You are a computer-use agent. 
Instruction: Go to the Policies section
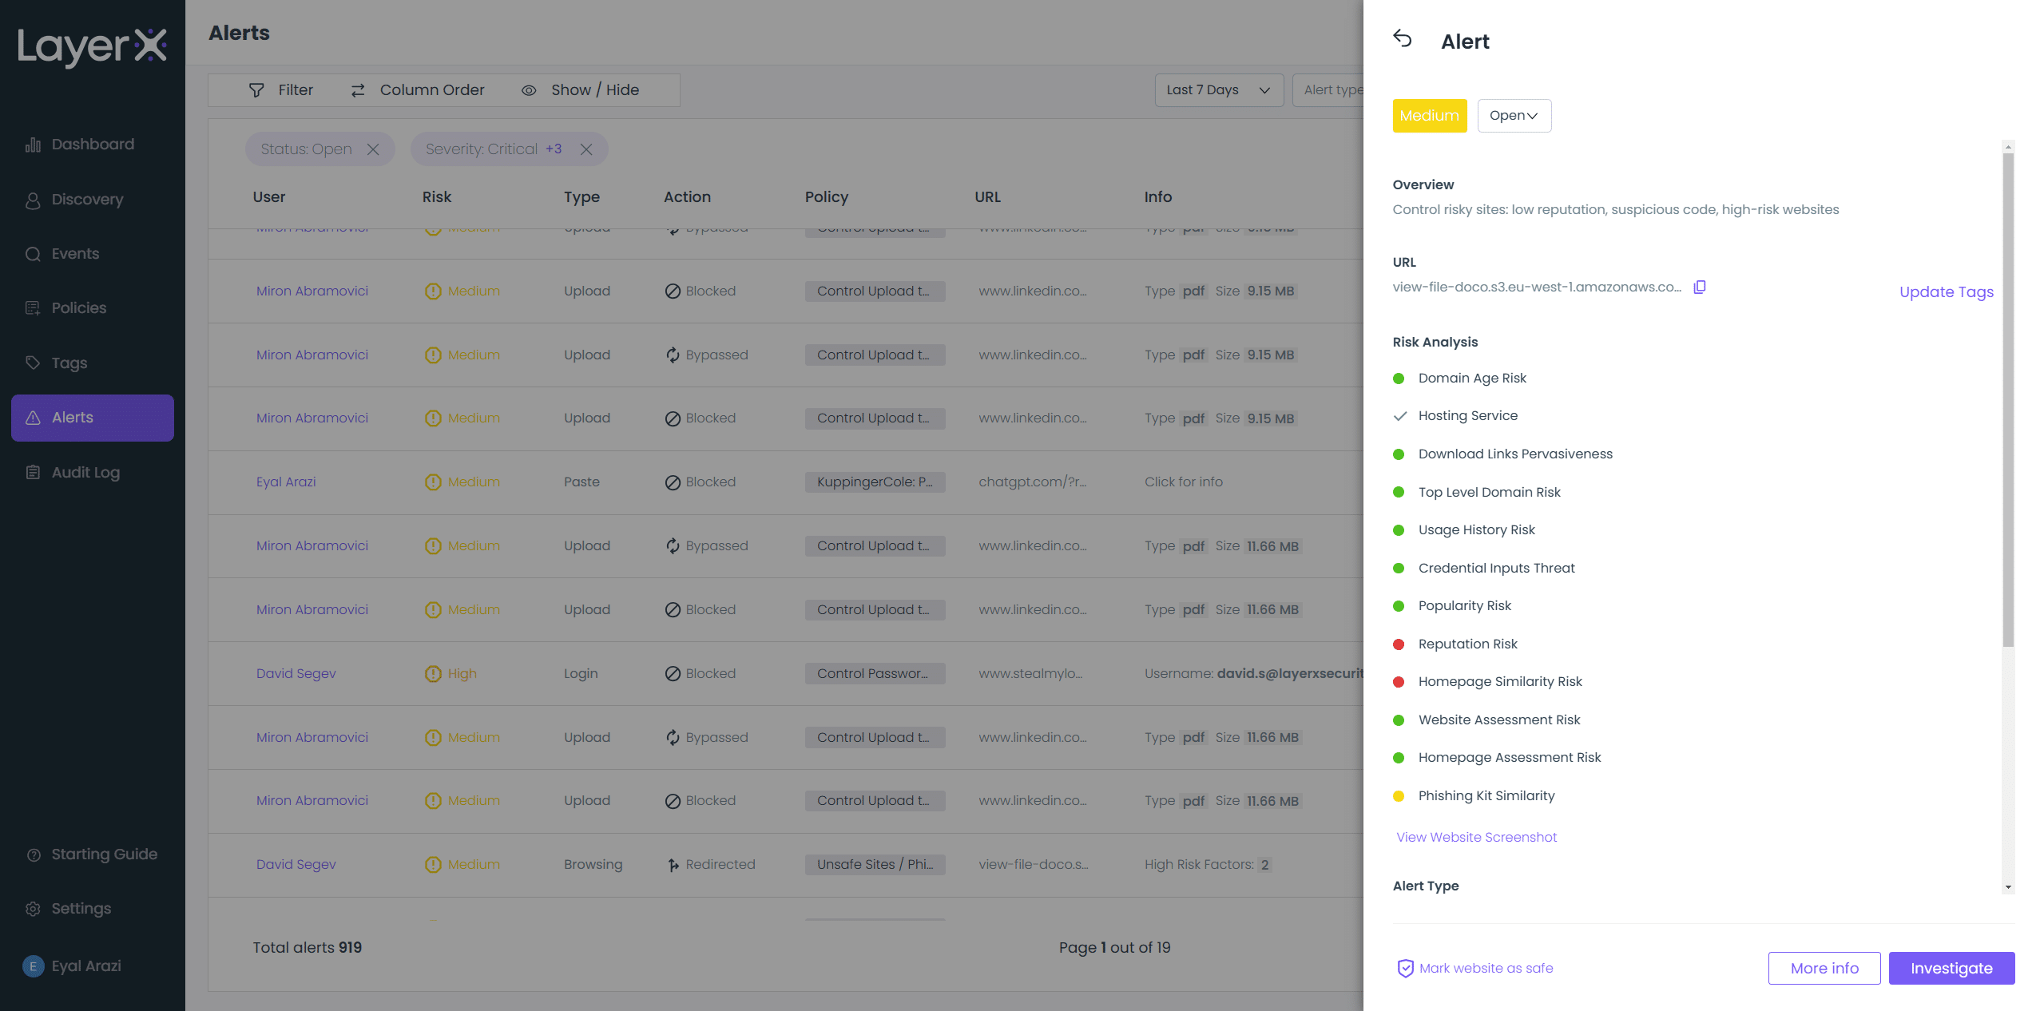[x=78, y=308]
